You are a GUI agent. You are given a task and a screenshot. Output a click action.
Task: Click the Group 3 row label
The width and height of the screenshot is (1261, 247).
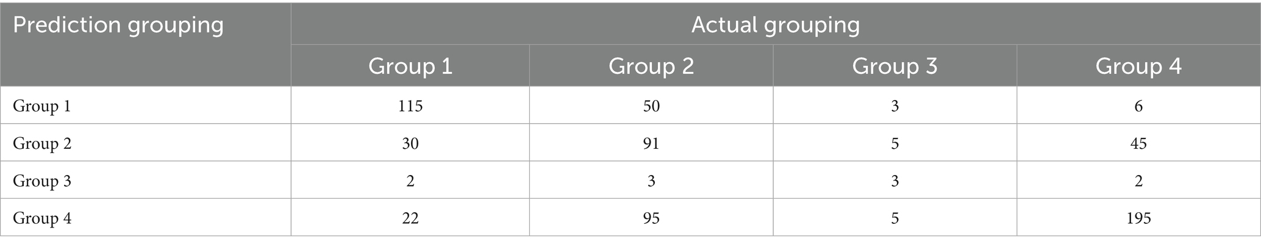[42, 181]
